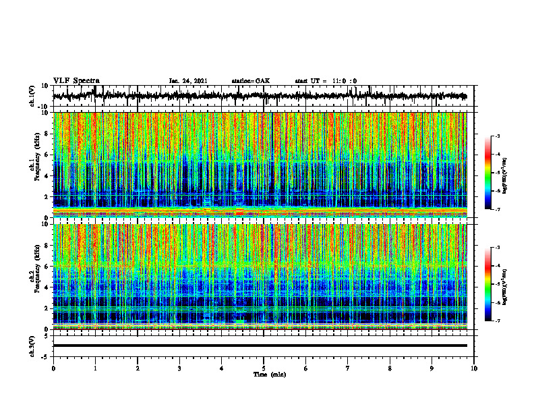Click the "ch.1(V)" waveform axis label
Image resolution: width=534 pixels, height=413 pixels.
click(32, 96)
